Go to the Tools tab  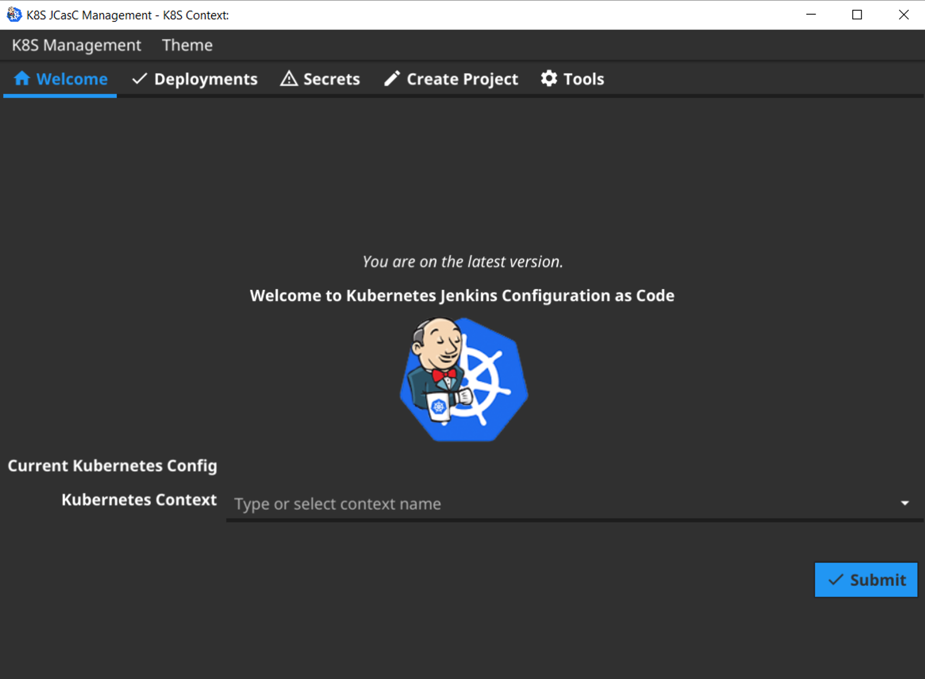583,79
